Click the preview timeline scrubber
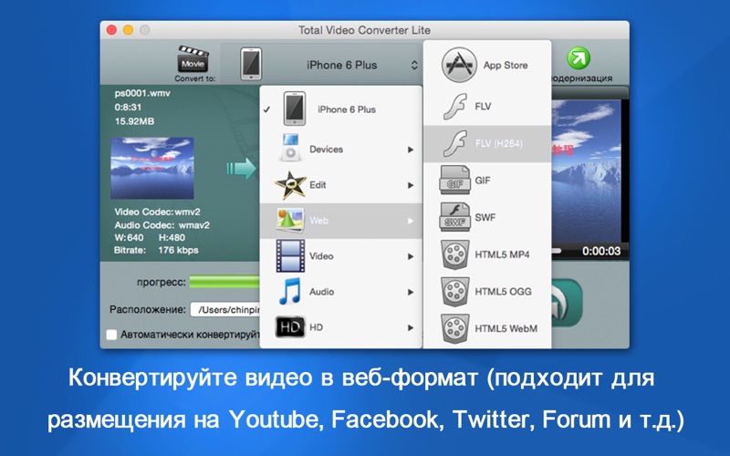The height and width of the screenshot is (456, 730). click(557, 251)
